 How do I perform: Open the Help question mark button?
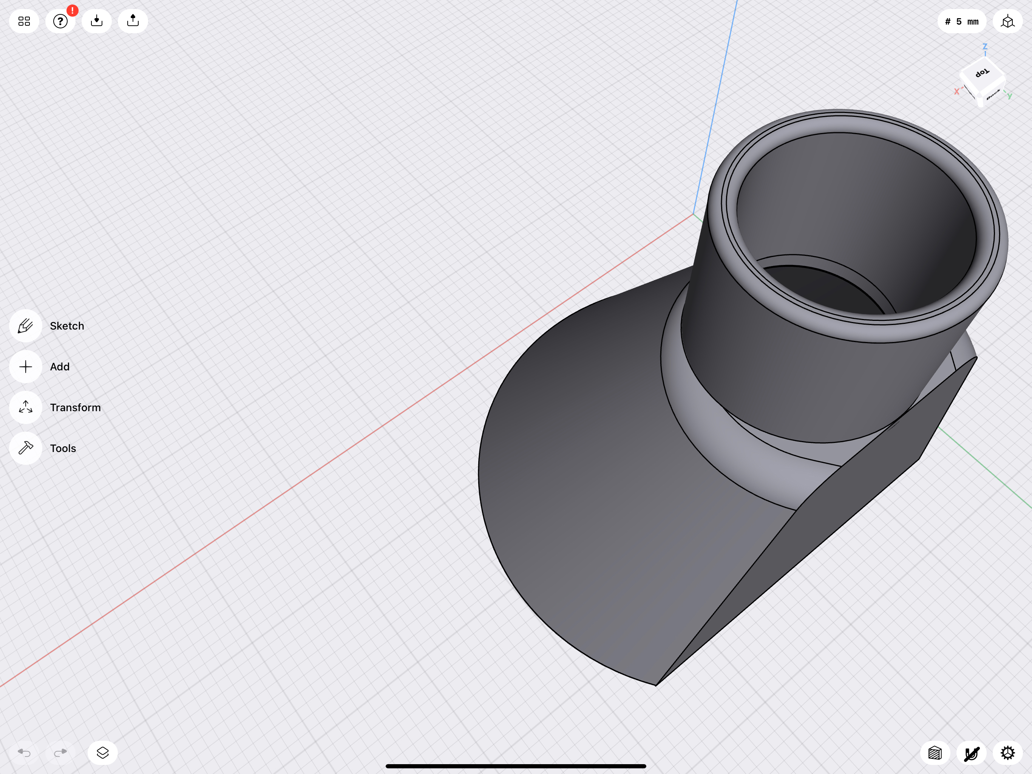(60, 21)
